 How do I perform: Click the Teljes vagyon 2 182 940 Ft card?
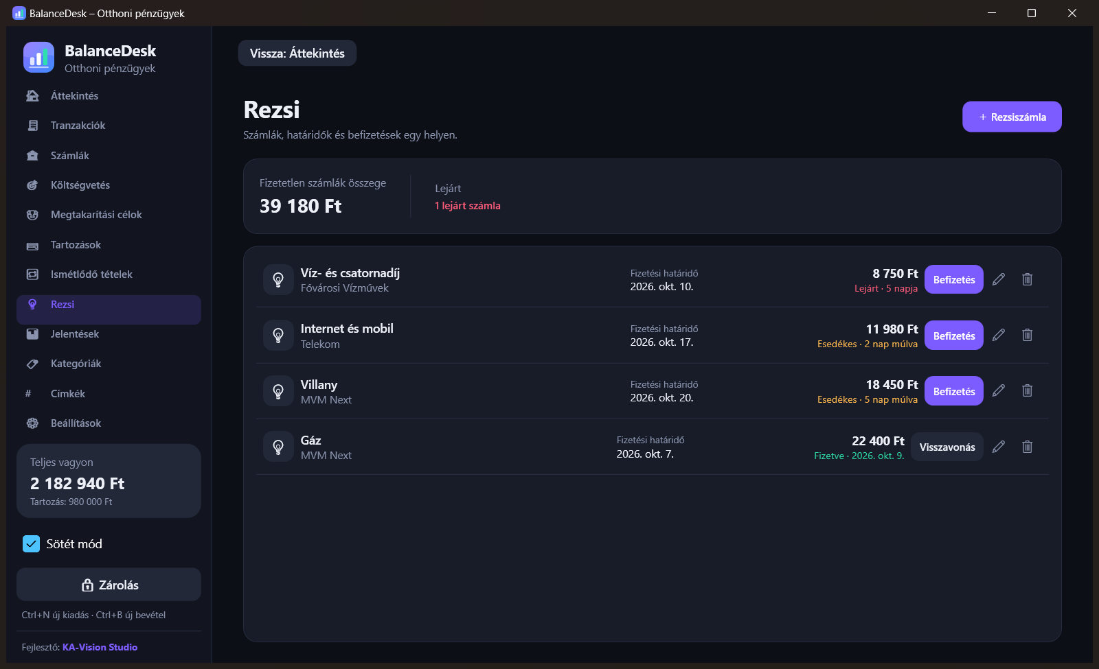pyautogui.click(x=109, y=481)
